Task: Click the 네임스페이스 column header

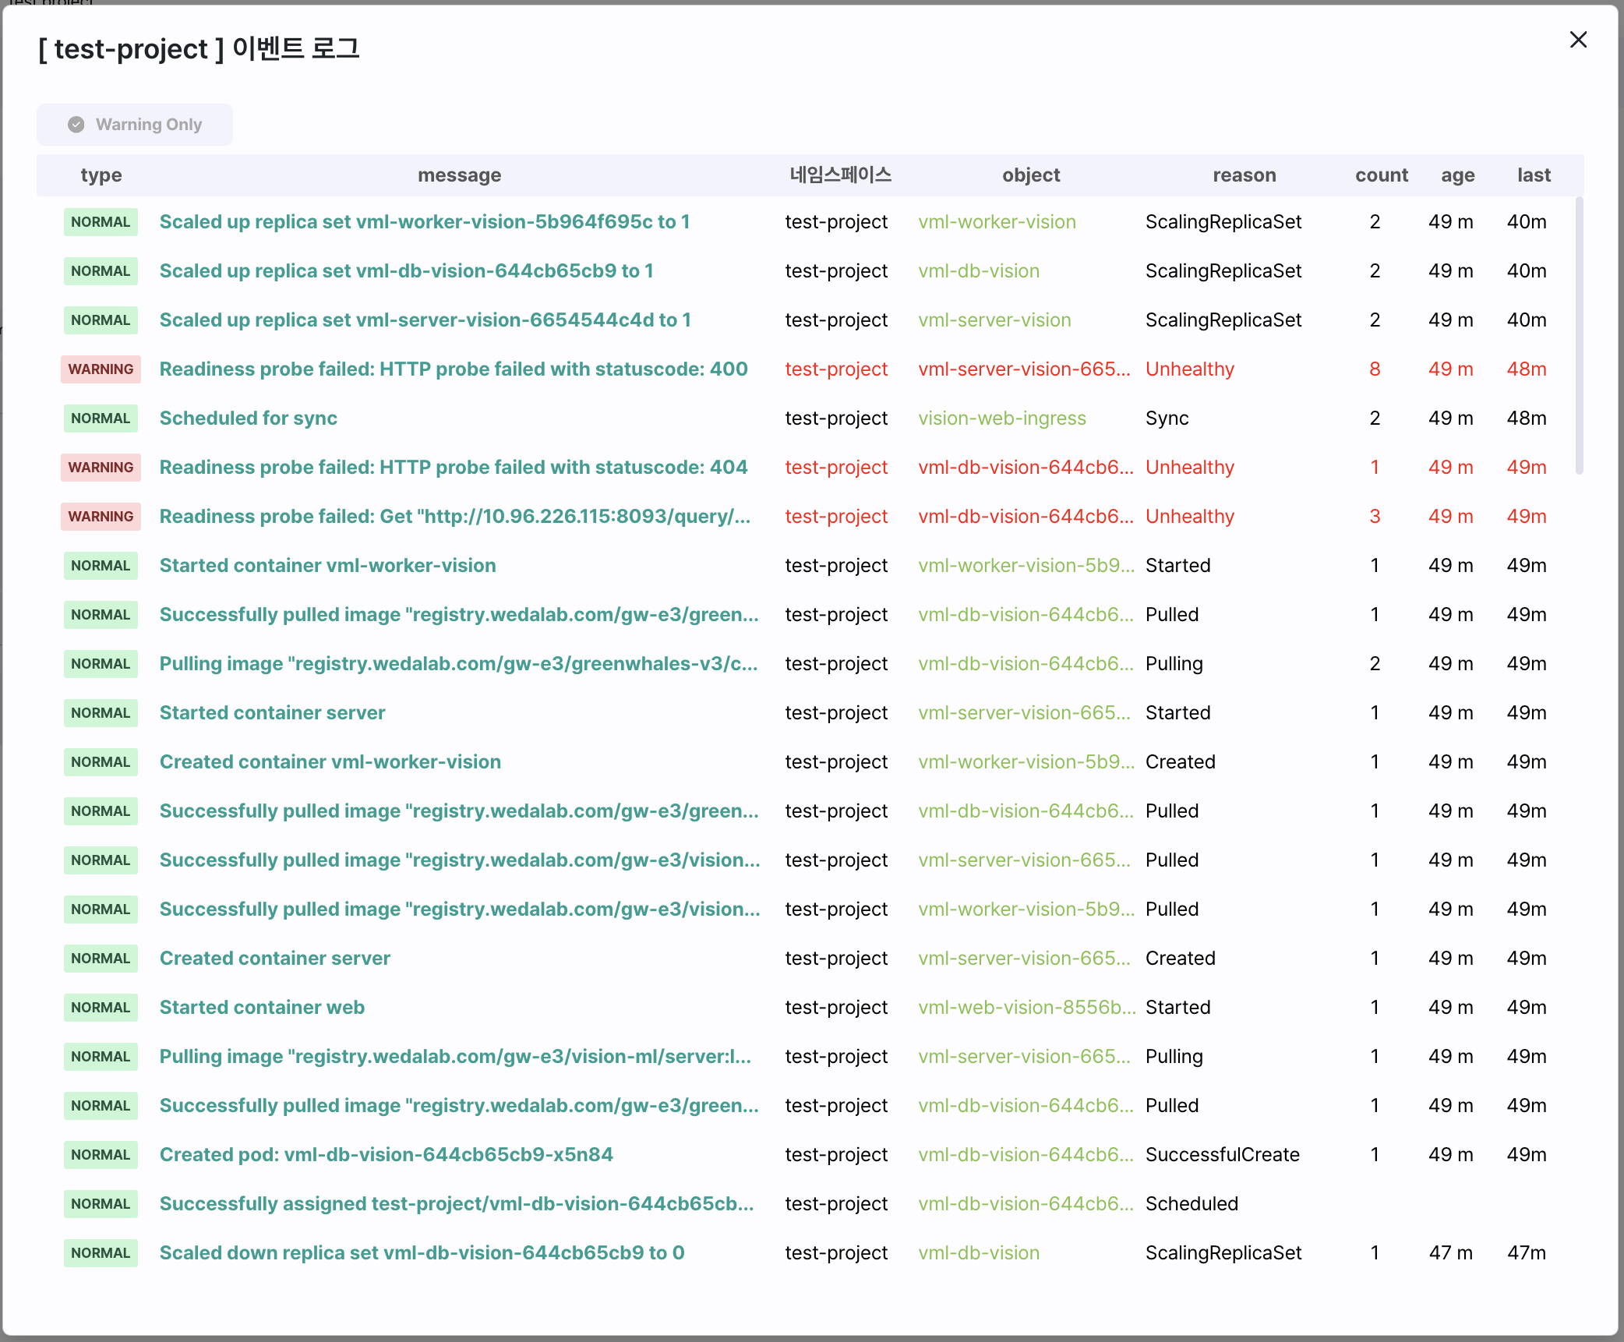Action: point(840,175)
